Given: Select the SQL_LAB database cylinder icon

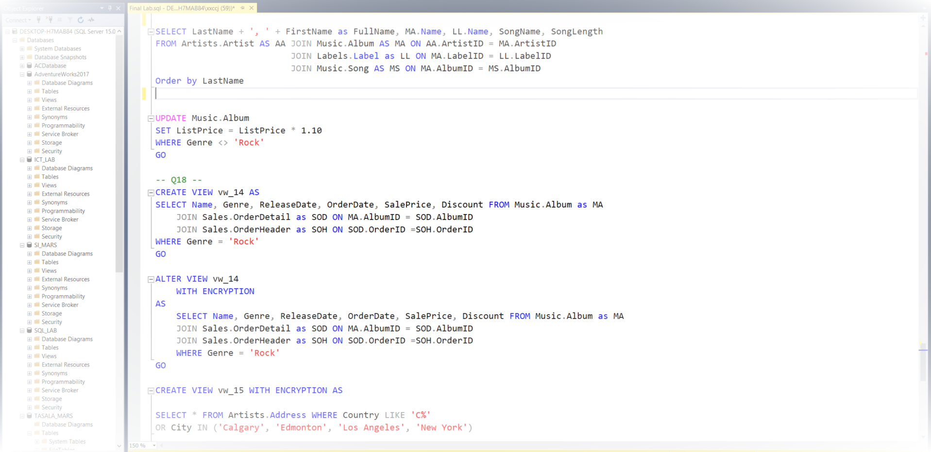Looking at the screenshot, I should pos(29,331).
